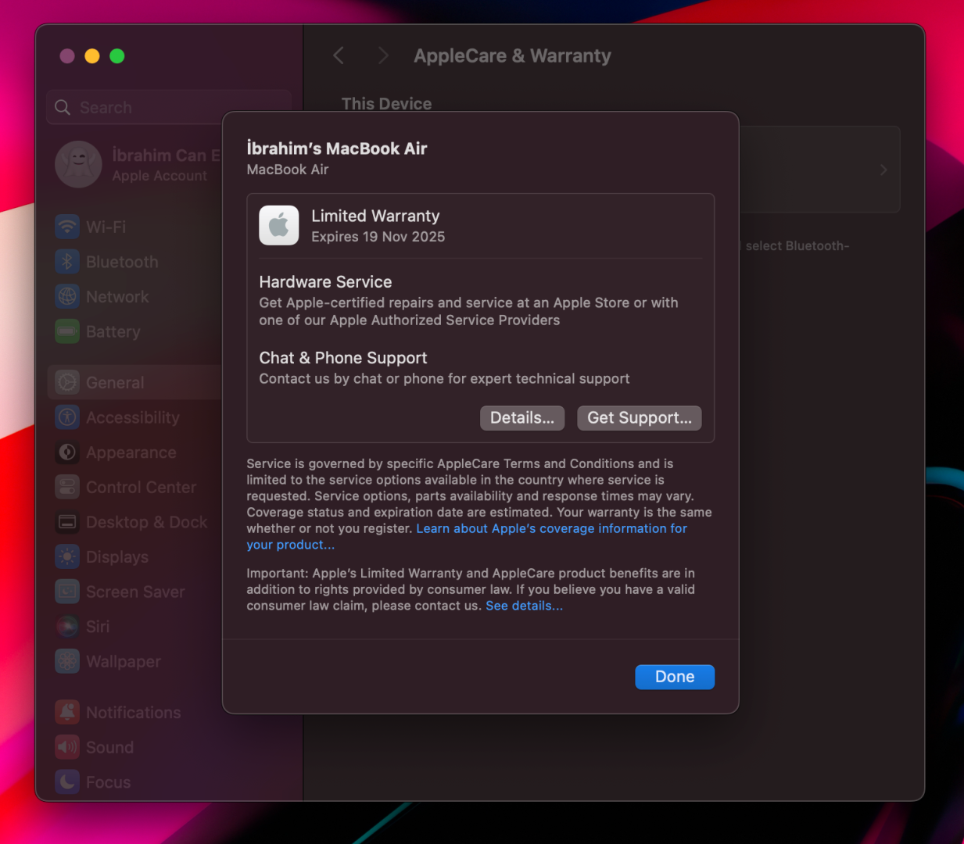The width and height of the screenshot is (964, 844).
Task: Click the Done button
Action: coord(675,677)
